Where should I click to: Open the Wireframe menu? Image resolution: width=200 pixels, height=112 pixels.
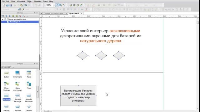tap(21, 1)
